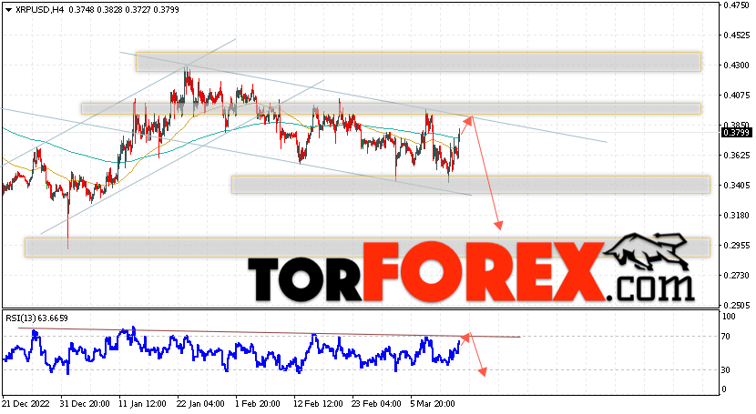
Task: Click the RSI 30 level label
Action: tap(727, 369)
